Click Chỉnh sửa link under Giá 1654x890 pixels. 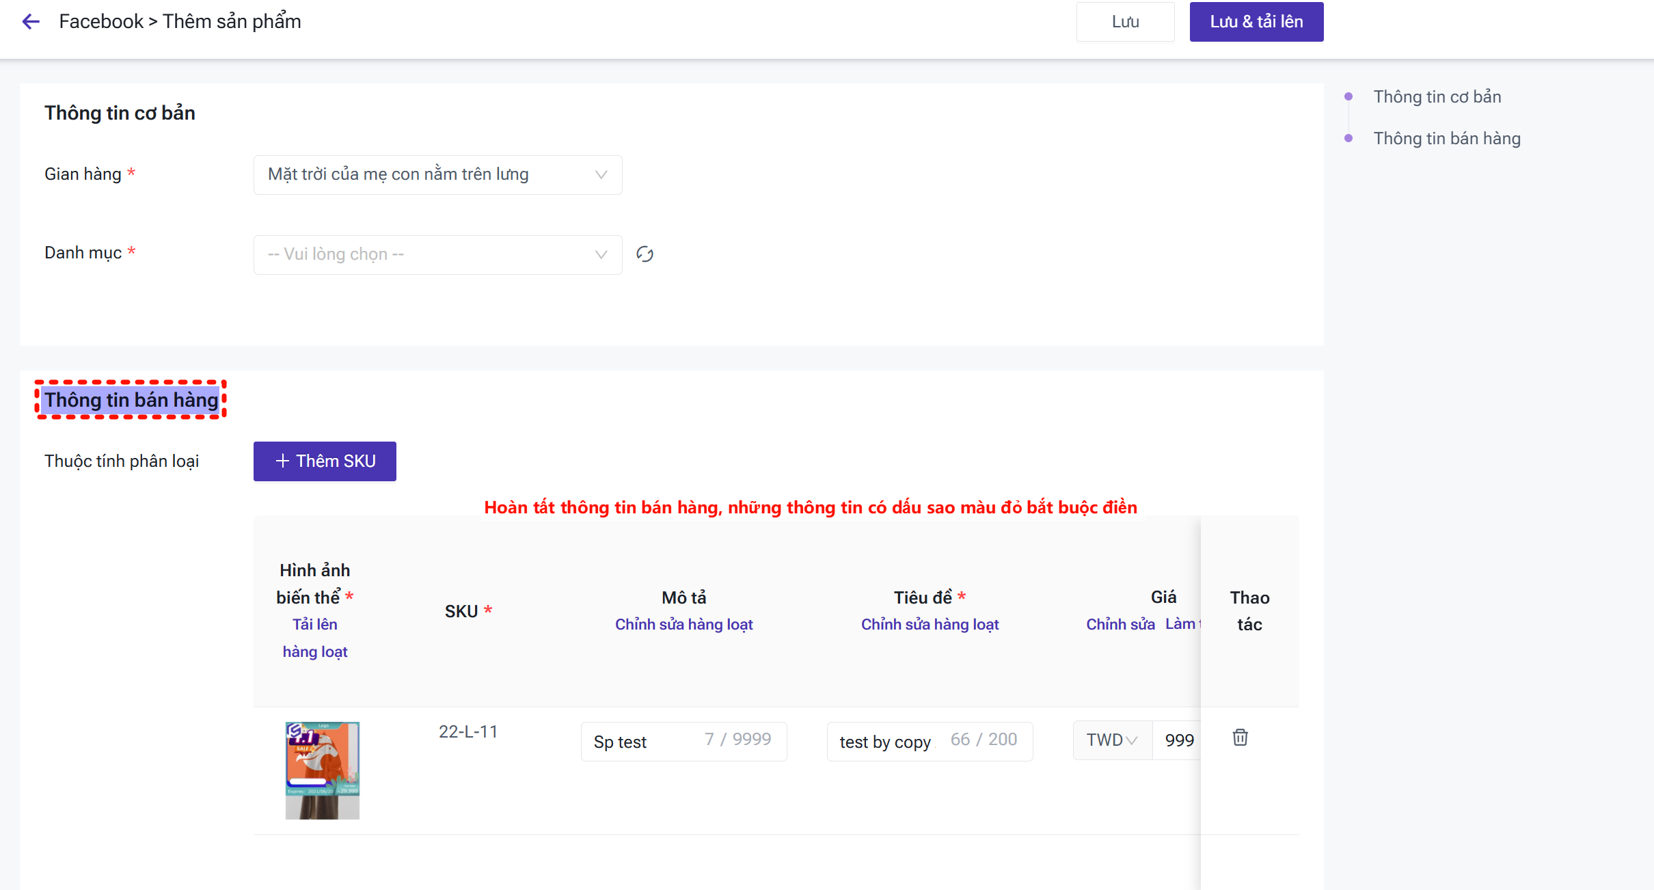click(1120, 625)
